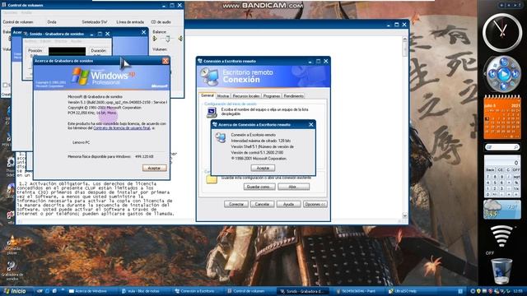Click scroll-down arrow in Bloc de notas window

(x=404, y=215)
